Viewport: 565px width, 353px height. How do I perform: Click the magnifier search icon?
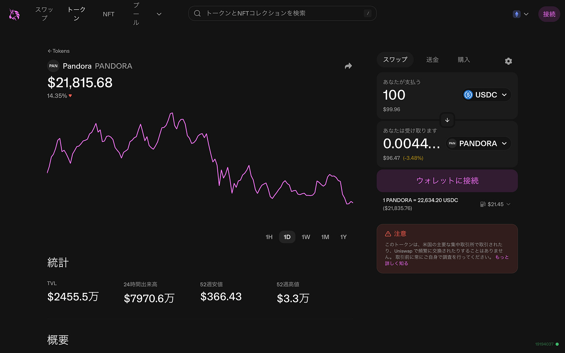tap(198, 13)
